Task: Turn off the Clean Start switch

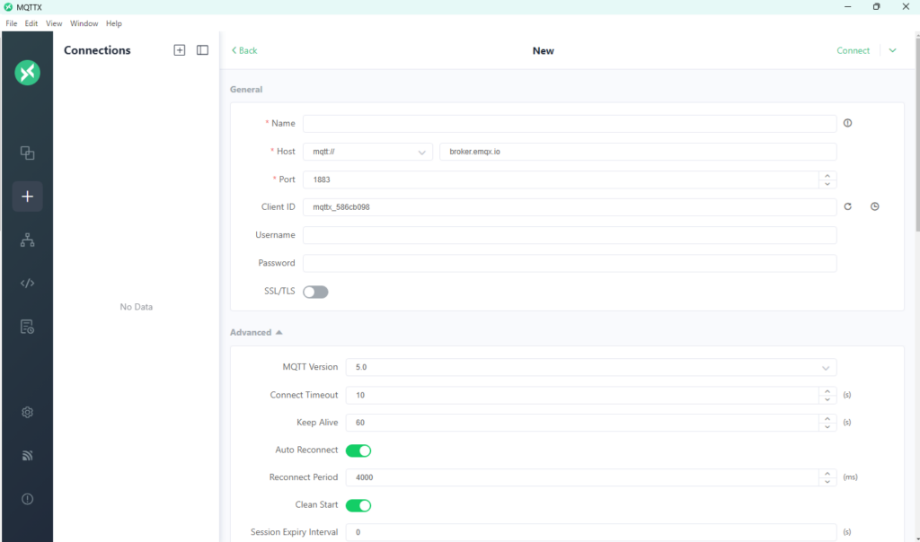Action: pyautogui.click(x=358, y=505)
